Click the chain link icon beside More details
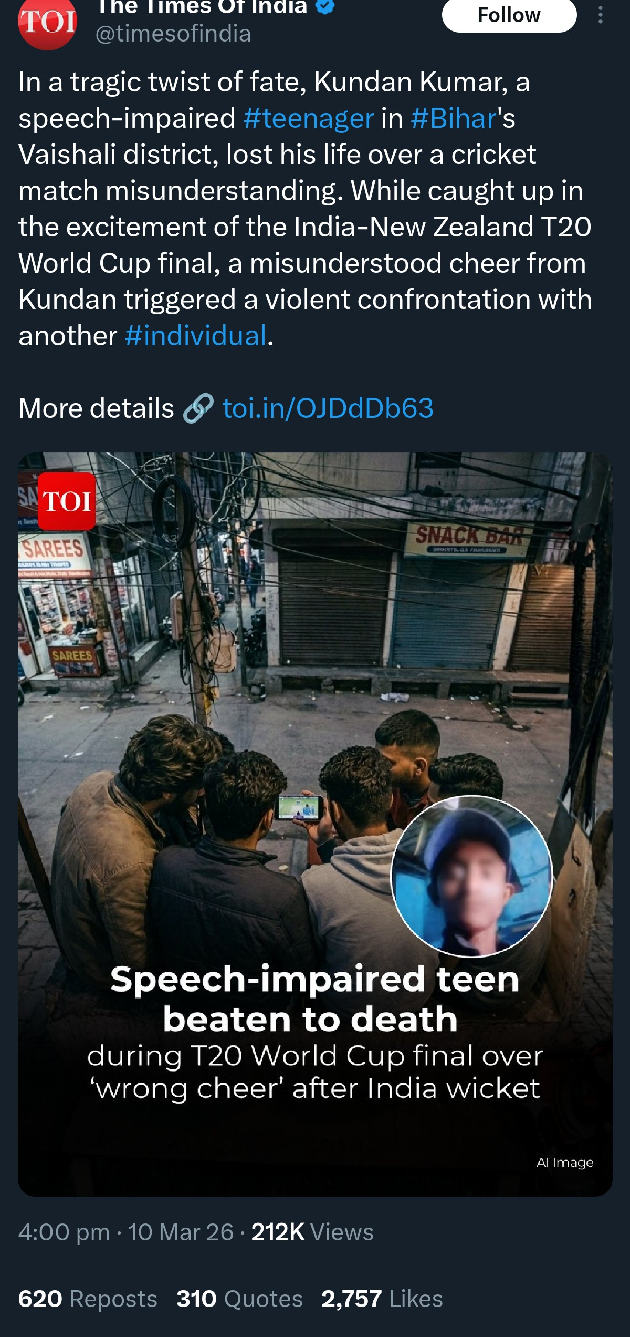 (198, 408)
